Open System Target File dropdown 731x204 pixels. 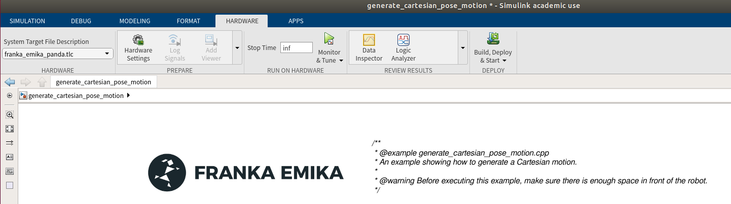58,54
